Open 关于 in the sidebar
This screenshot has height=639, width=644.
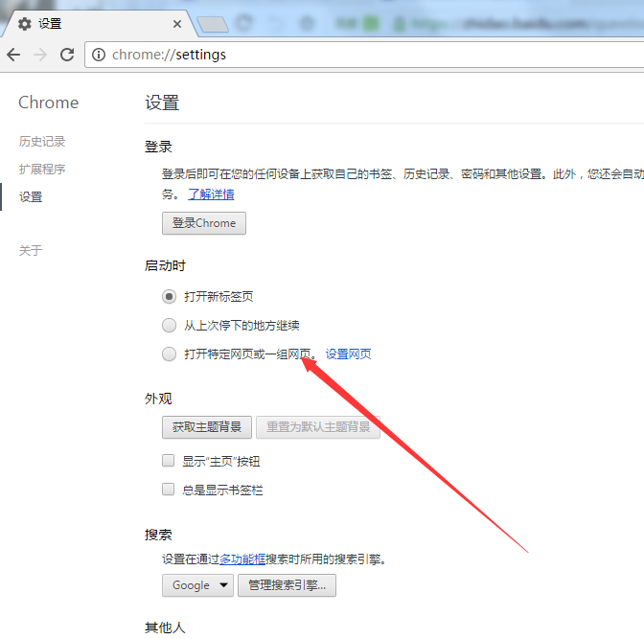(31, 250)
